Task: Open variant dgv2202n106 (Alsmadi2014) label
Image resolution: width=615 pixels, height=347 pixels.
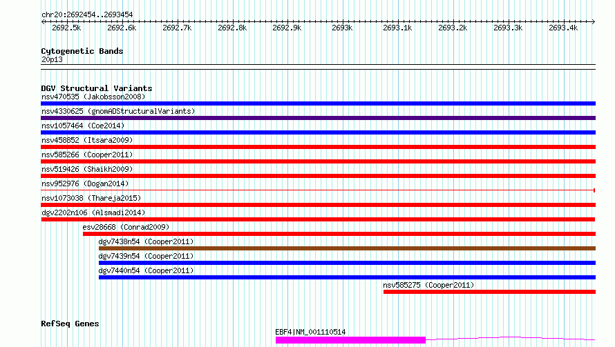Action: [x=93, y=212]
